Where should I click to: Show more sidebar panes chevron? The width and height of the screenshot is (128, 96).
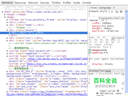click(x=114, y=8)
